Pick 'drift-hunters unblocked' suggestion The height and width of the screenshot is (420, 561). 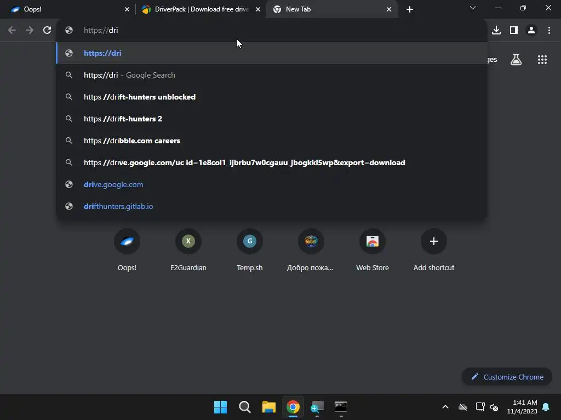(272, 97)
